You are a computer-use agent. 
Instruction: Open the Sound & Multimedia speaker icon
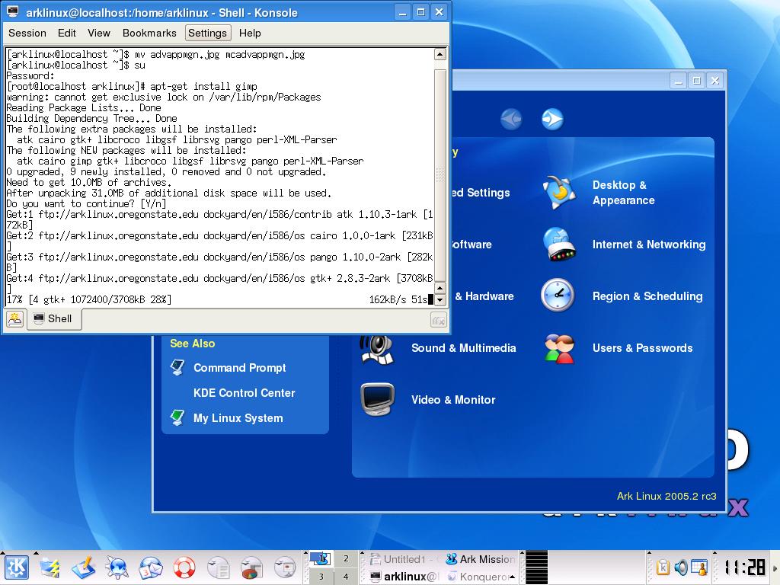point(377,349)
